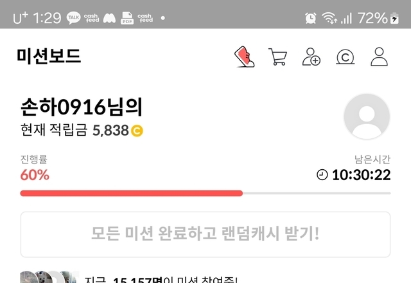Tap the Wi-Fi status icon
The width and height of the screenshot is (411, 283).
pos(329,18)
